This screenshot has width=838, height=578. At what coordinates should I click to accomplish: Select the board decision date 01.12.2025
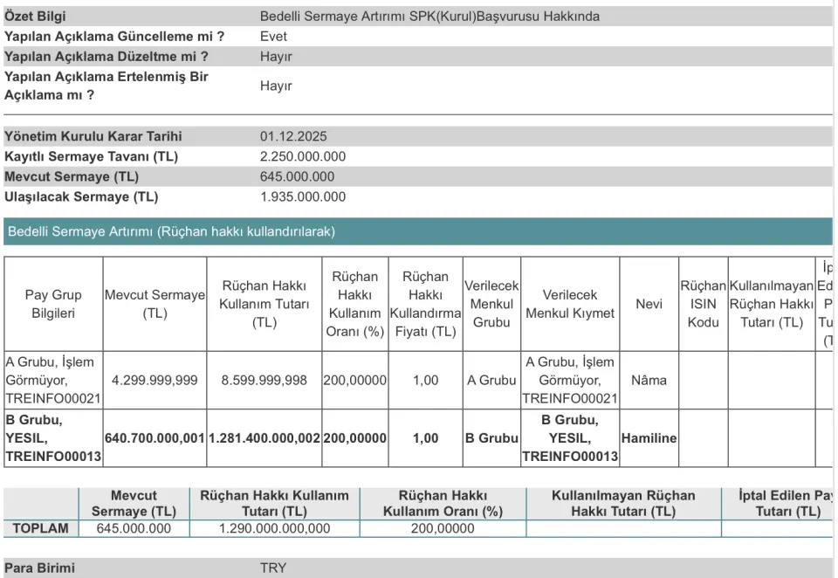pyautogui.click(x=293, y=137)
